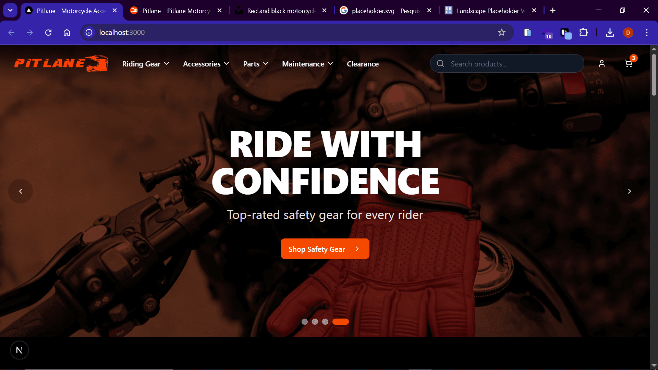Expand the Maintenance dropdown menu

coord(307,64)
